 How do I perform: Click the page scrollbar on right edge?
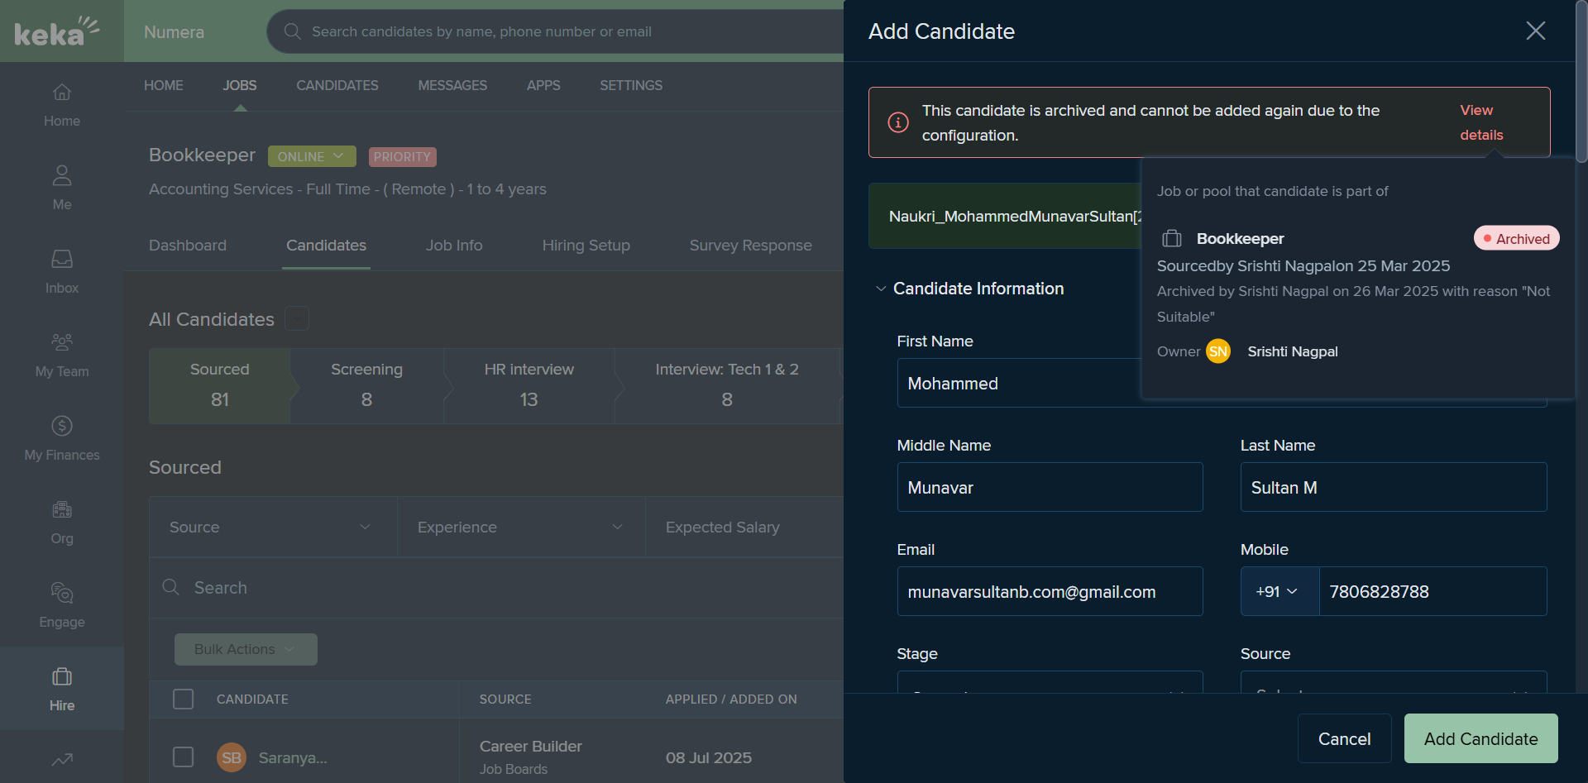click(x=1581, y=81)
